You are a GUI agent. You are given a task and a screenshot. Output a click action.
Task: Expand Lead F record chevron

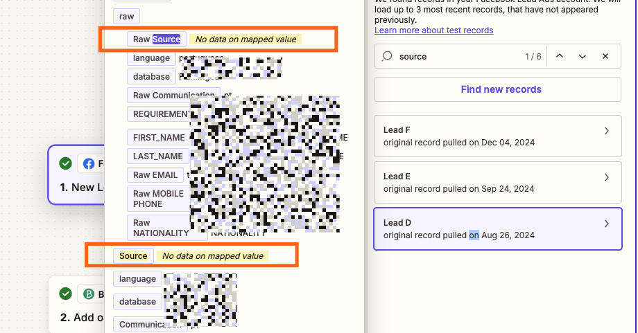click(606, 131)
